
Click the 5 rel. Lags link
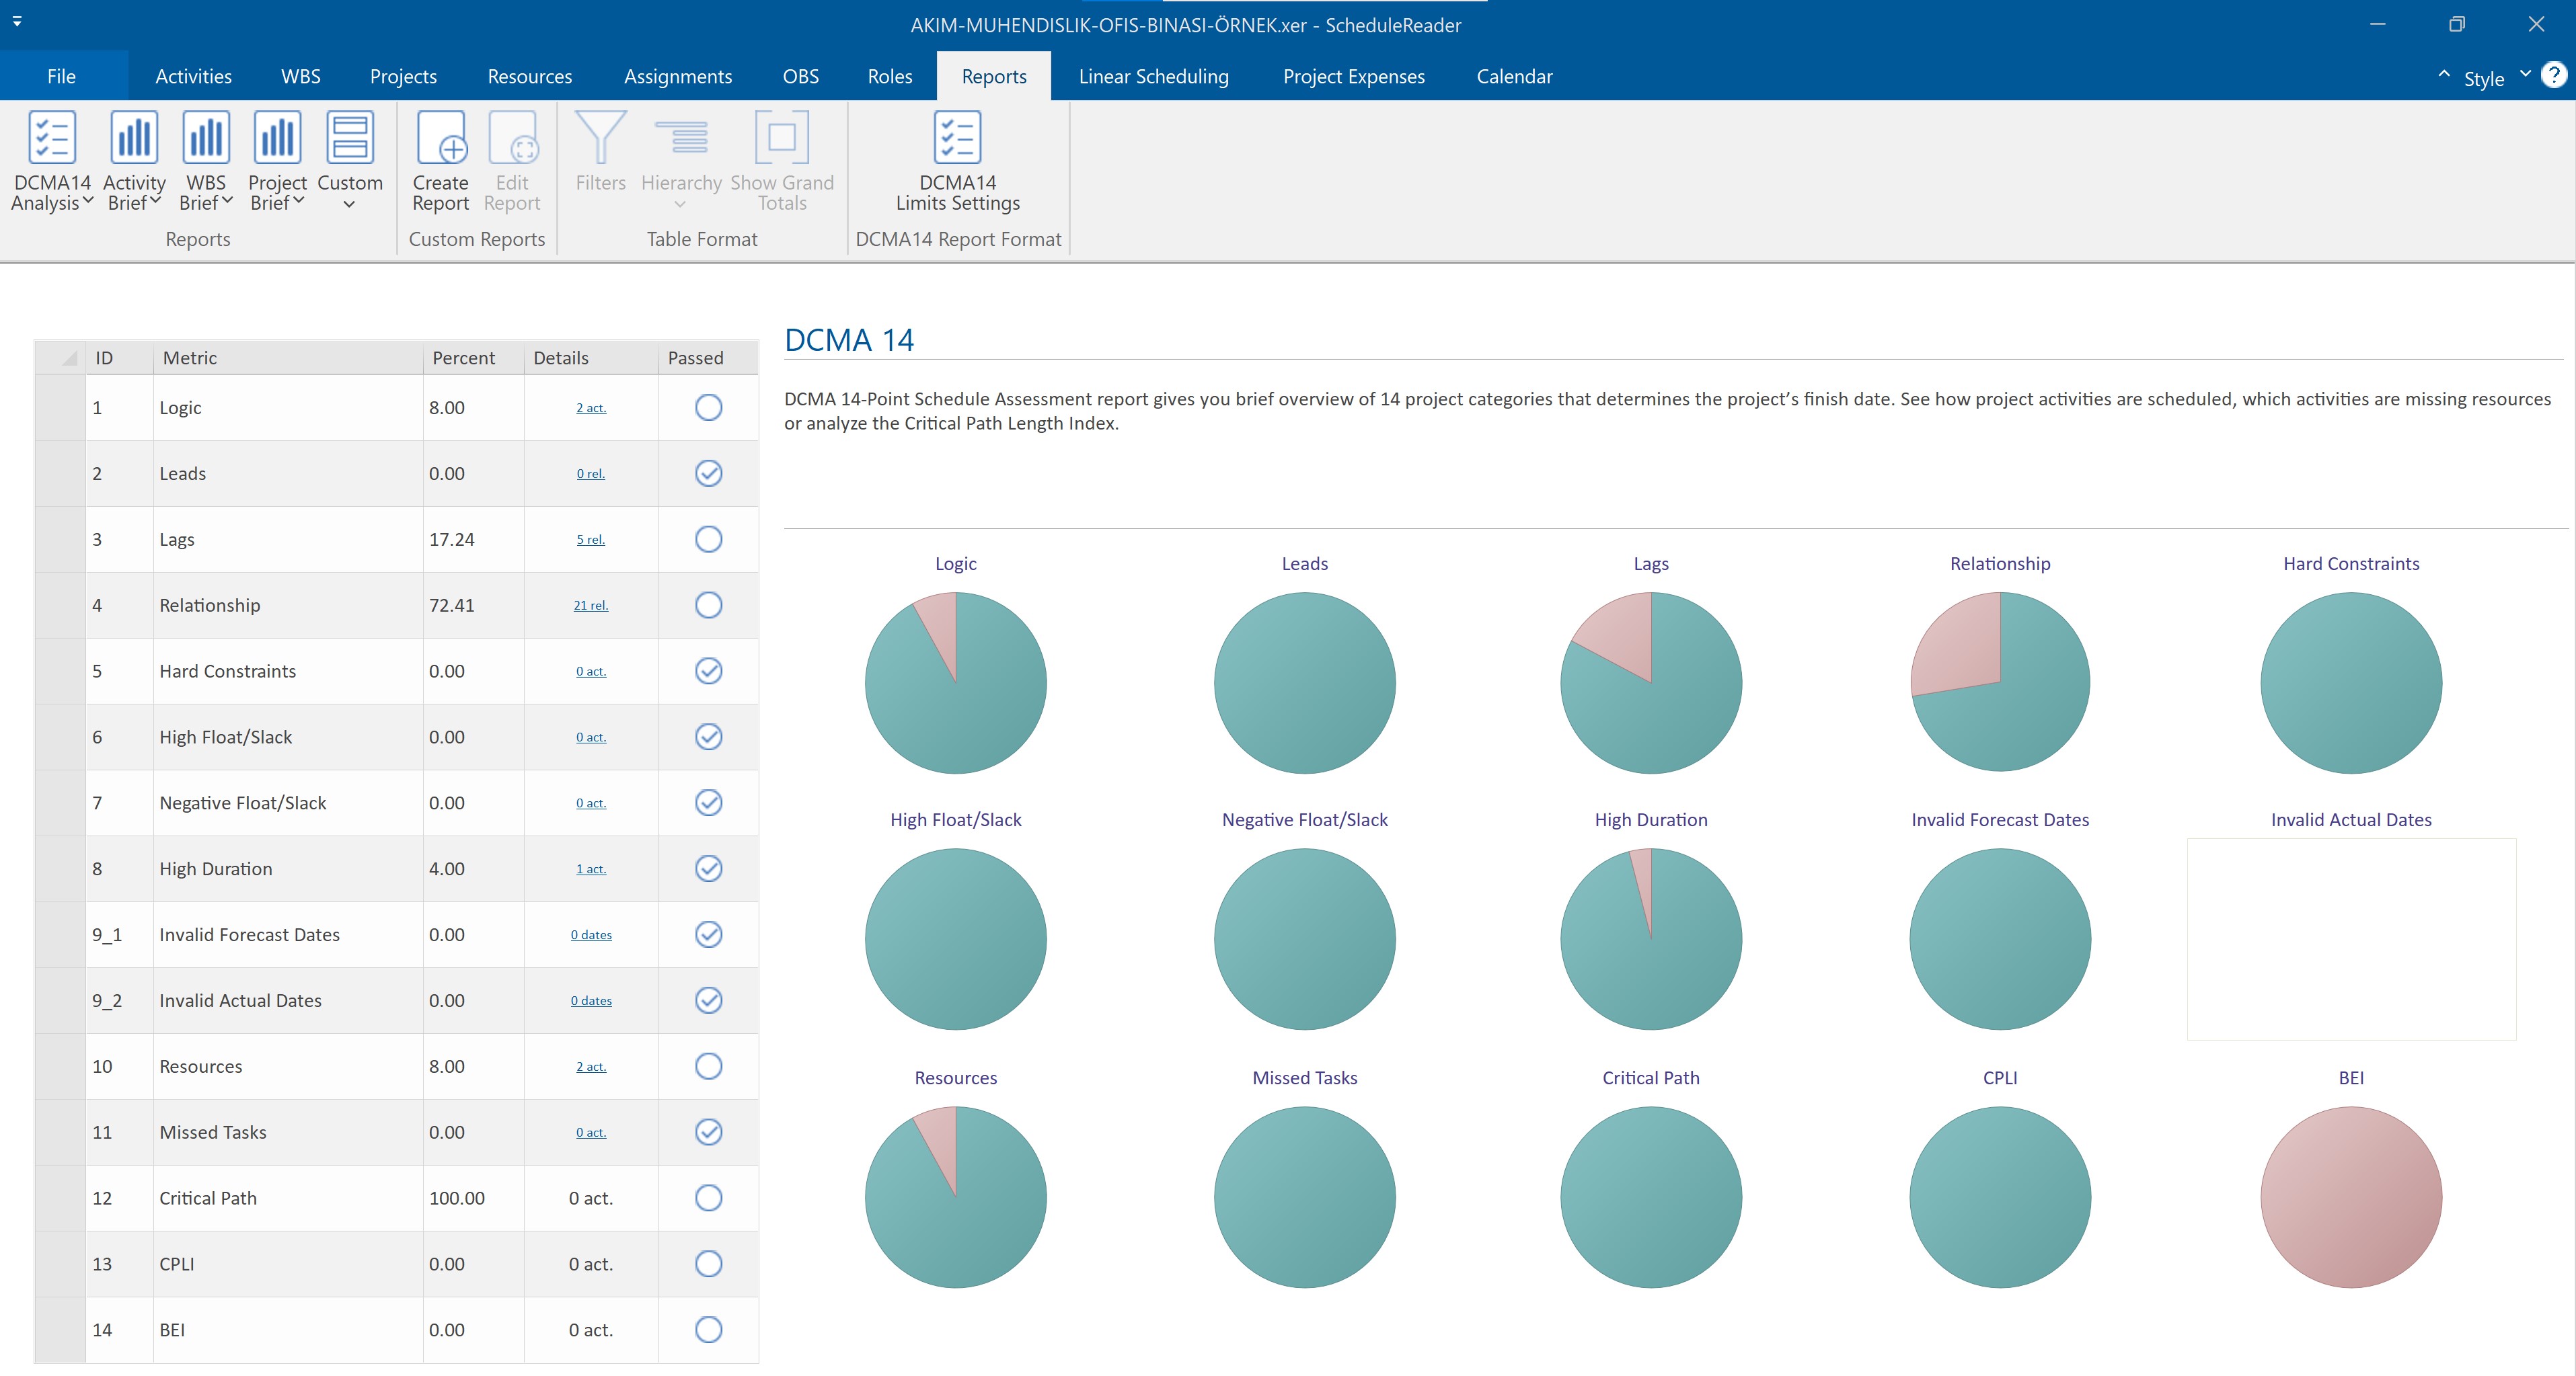coord(590,540)
